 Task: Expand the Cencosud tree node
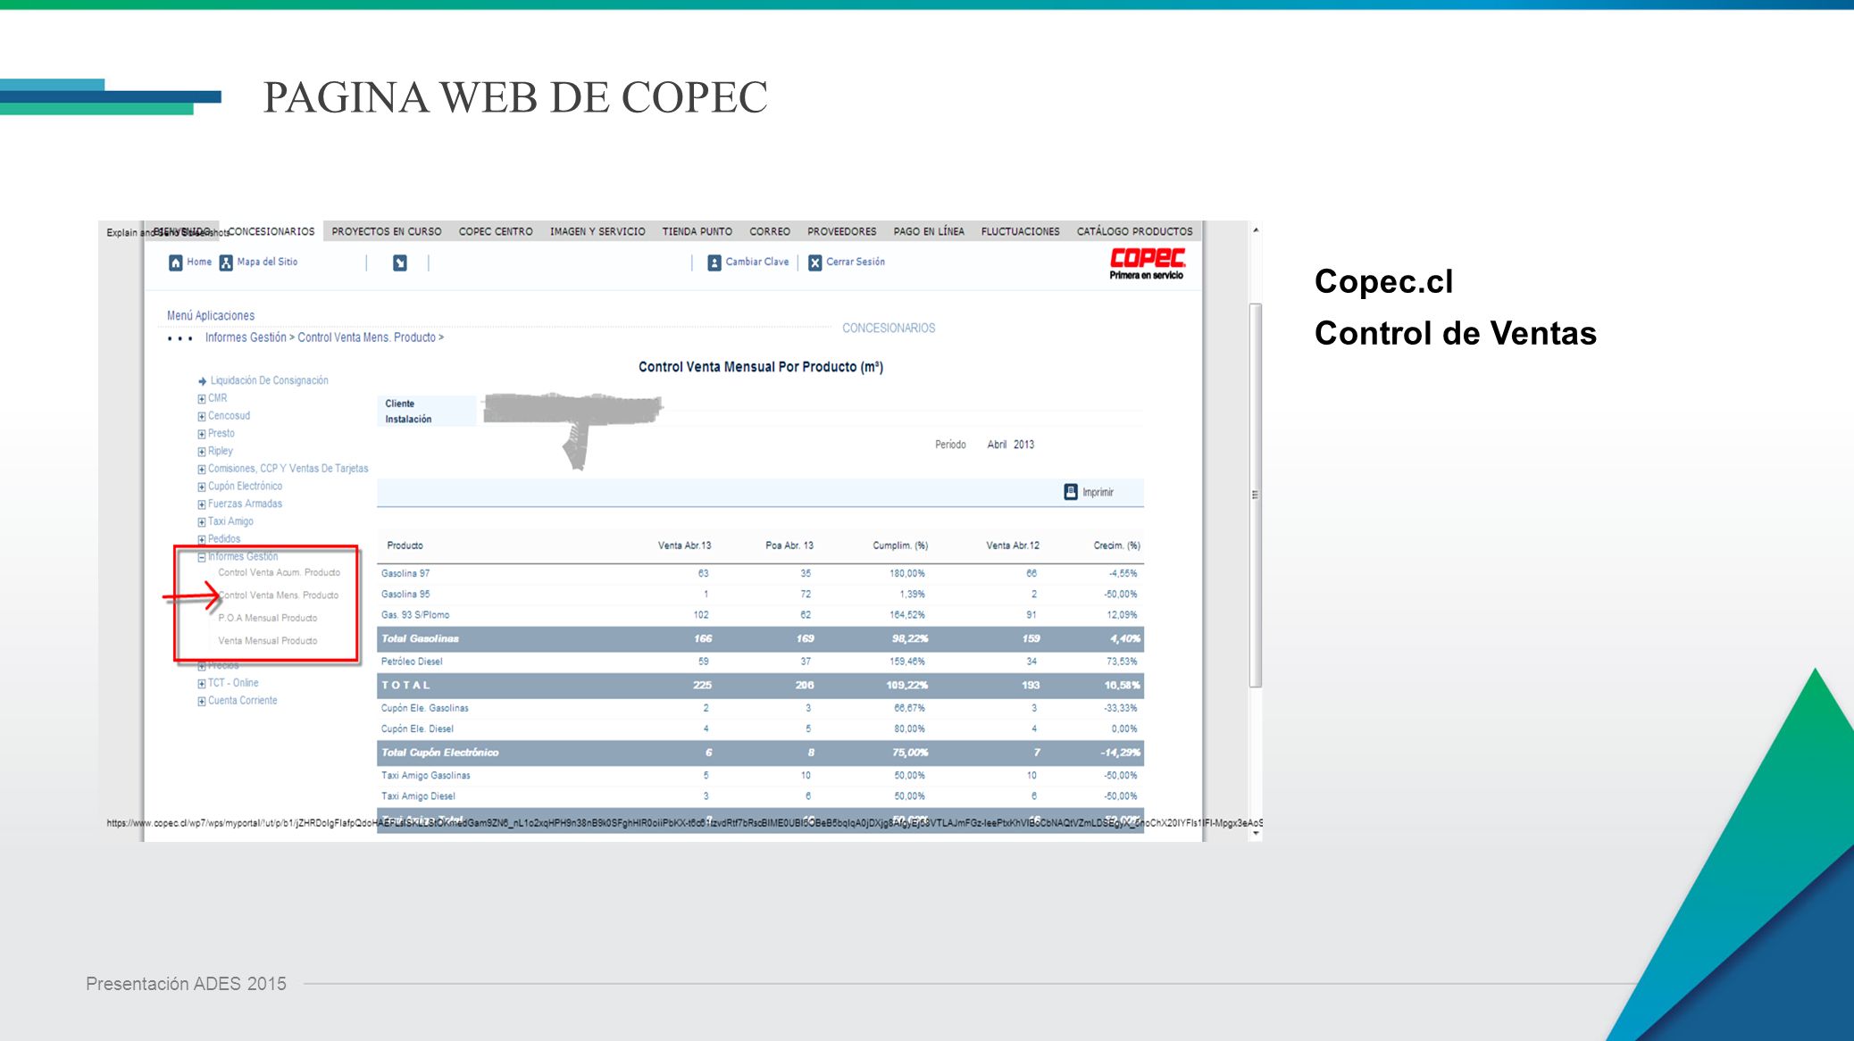(x=202, y=417)
